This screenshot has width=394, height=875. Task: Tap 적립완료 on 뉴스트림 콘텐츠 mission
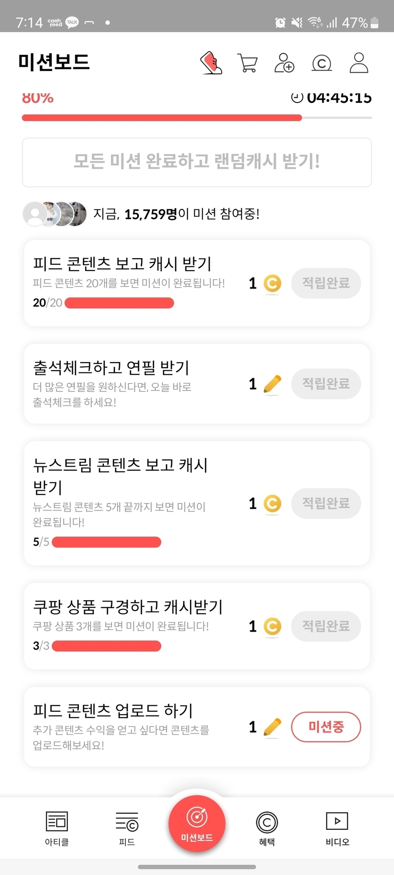click(326, 503)
